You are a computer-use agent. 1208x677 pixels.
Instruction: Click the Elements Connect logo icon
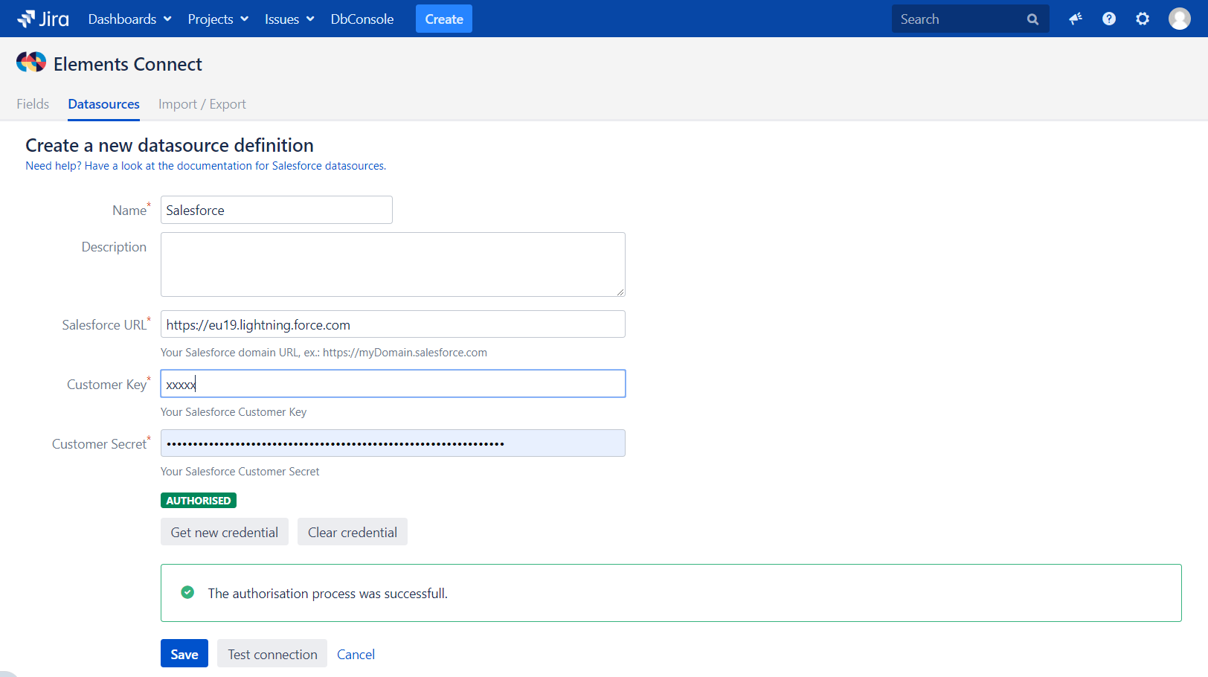pos(31,63)
